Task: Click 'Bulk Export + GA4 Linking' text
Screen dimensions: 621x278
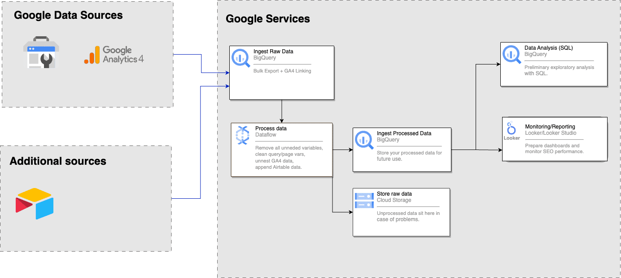Action: pos(282,71)
